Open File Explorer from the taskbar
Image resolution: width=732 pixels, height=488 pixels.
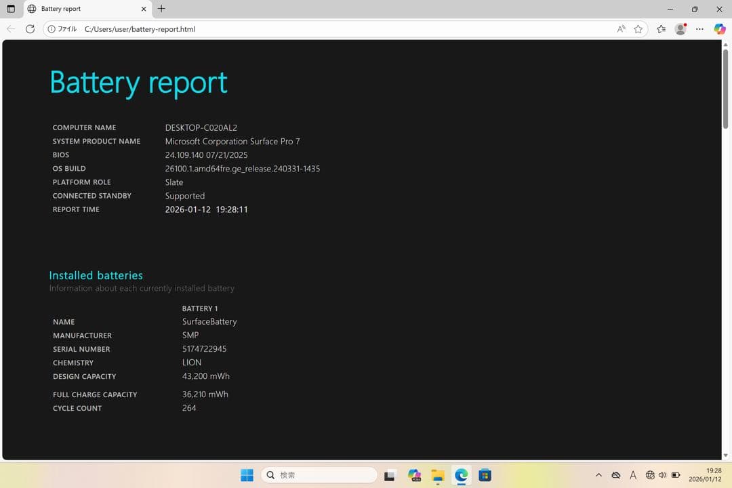click(438, 474)
